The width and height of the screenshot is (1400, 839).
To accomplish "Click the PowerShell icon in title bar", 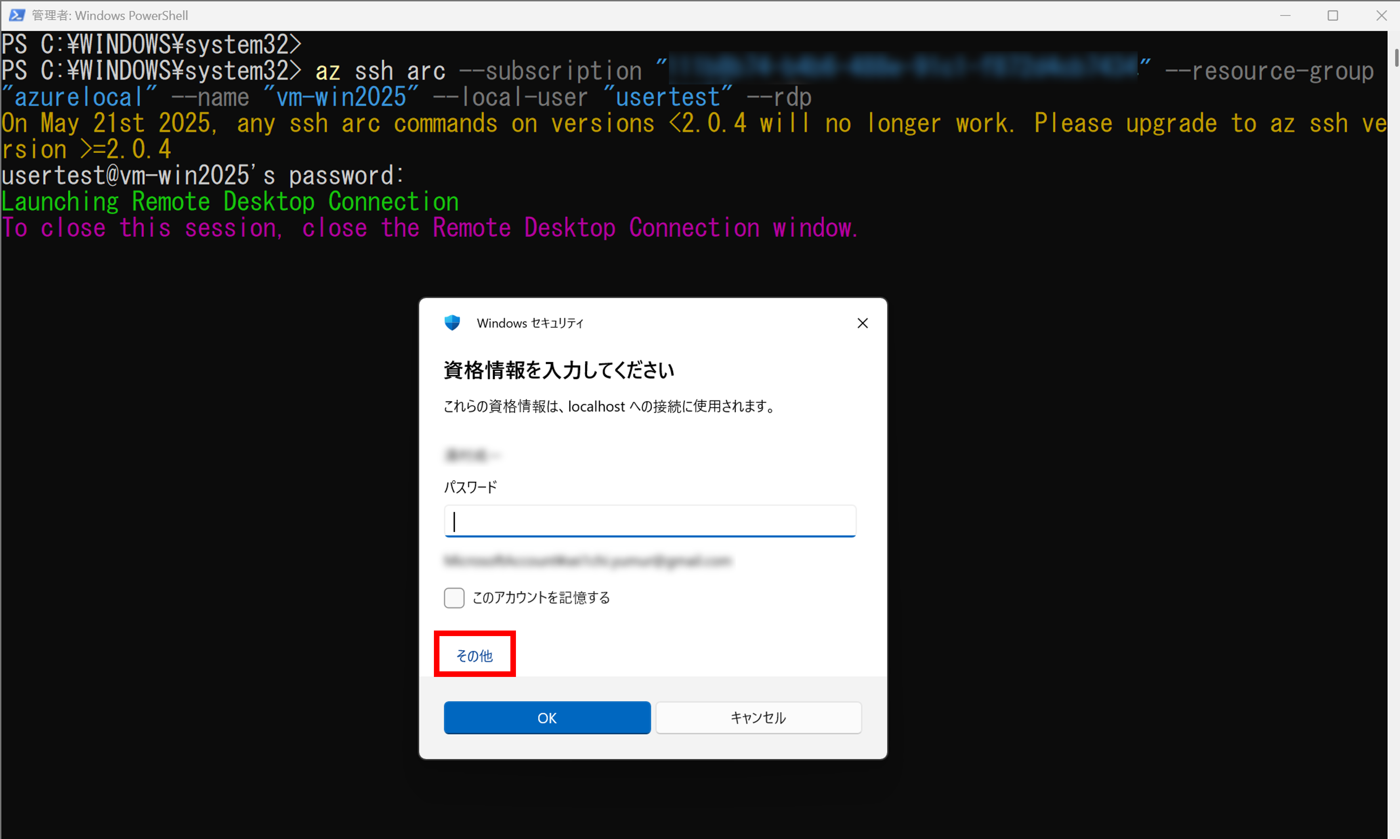I will (x=17, y=15).
